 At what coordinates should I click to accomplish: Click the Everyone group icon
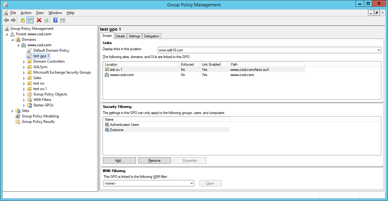(x=107, y=130)
